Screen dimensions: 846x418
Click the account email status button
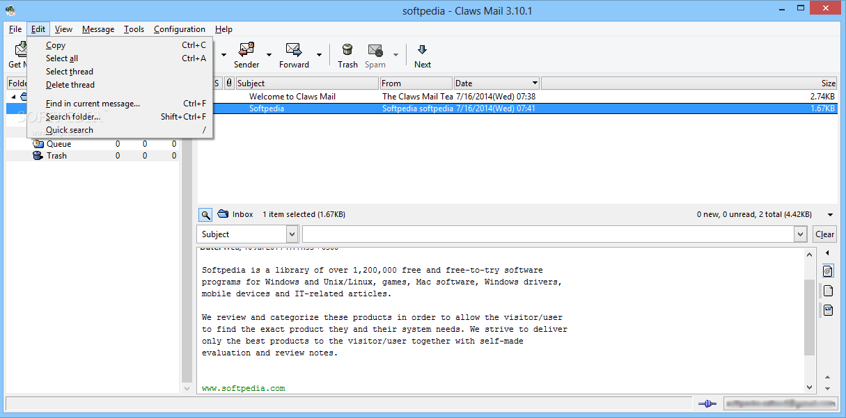pyautogui.click(x=779, y=403)
